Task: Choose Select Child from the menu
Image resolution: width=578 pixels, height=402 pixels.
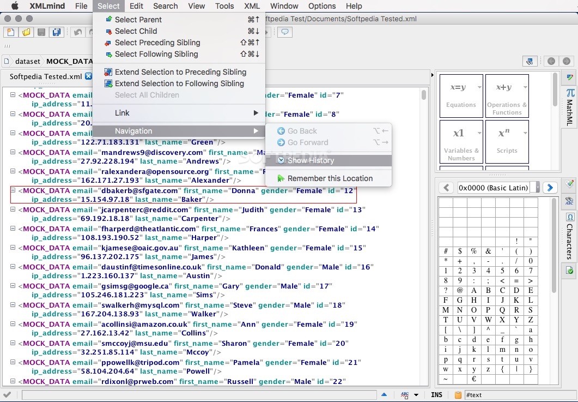Action: point(179,31)
